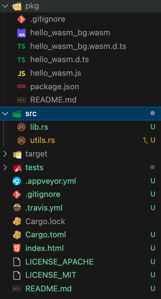This screenshot has height=299, width=161.
Task: Click the AppVeyor icon beside .appveyor.yml
Action: 17,181
